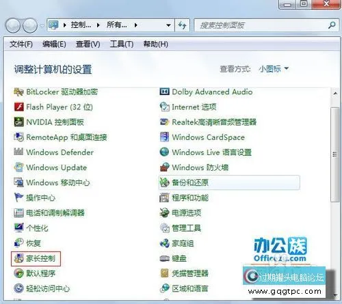The height and width of the screenshot is (304, 342).
Task: Click the scrollbar up arrow
Action: (335, 93)
